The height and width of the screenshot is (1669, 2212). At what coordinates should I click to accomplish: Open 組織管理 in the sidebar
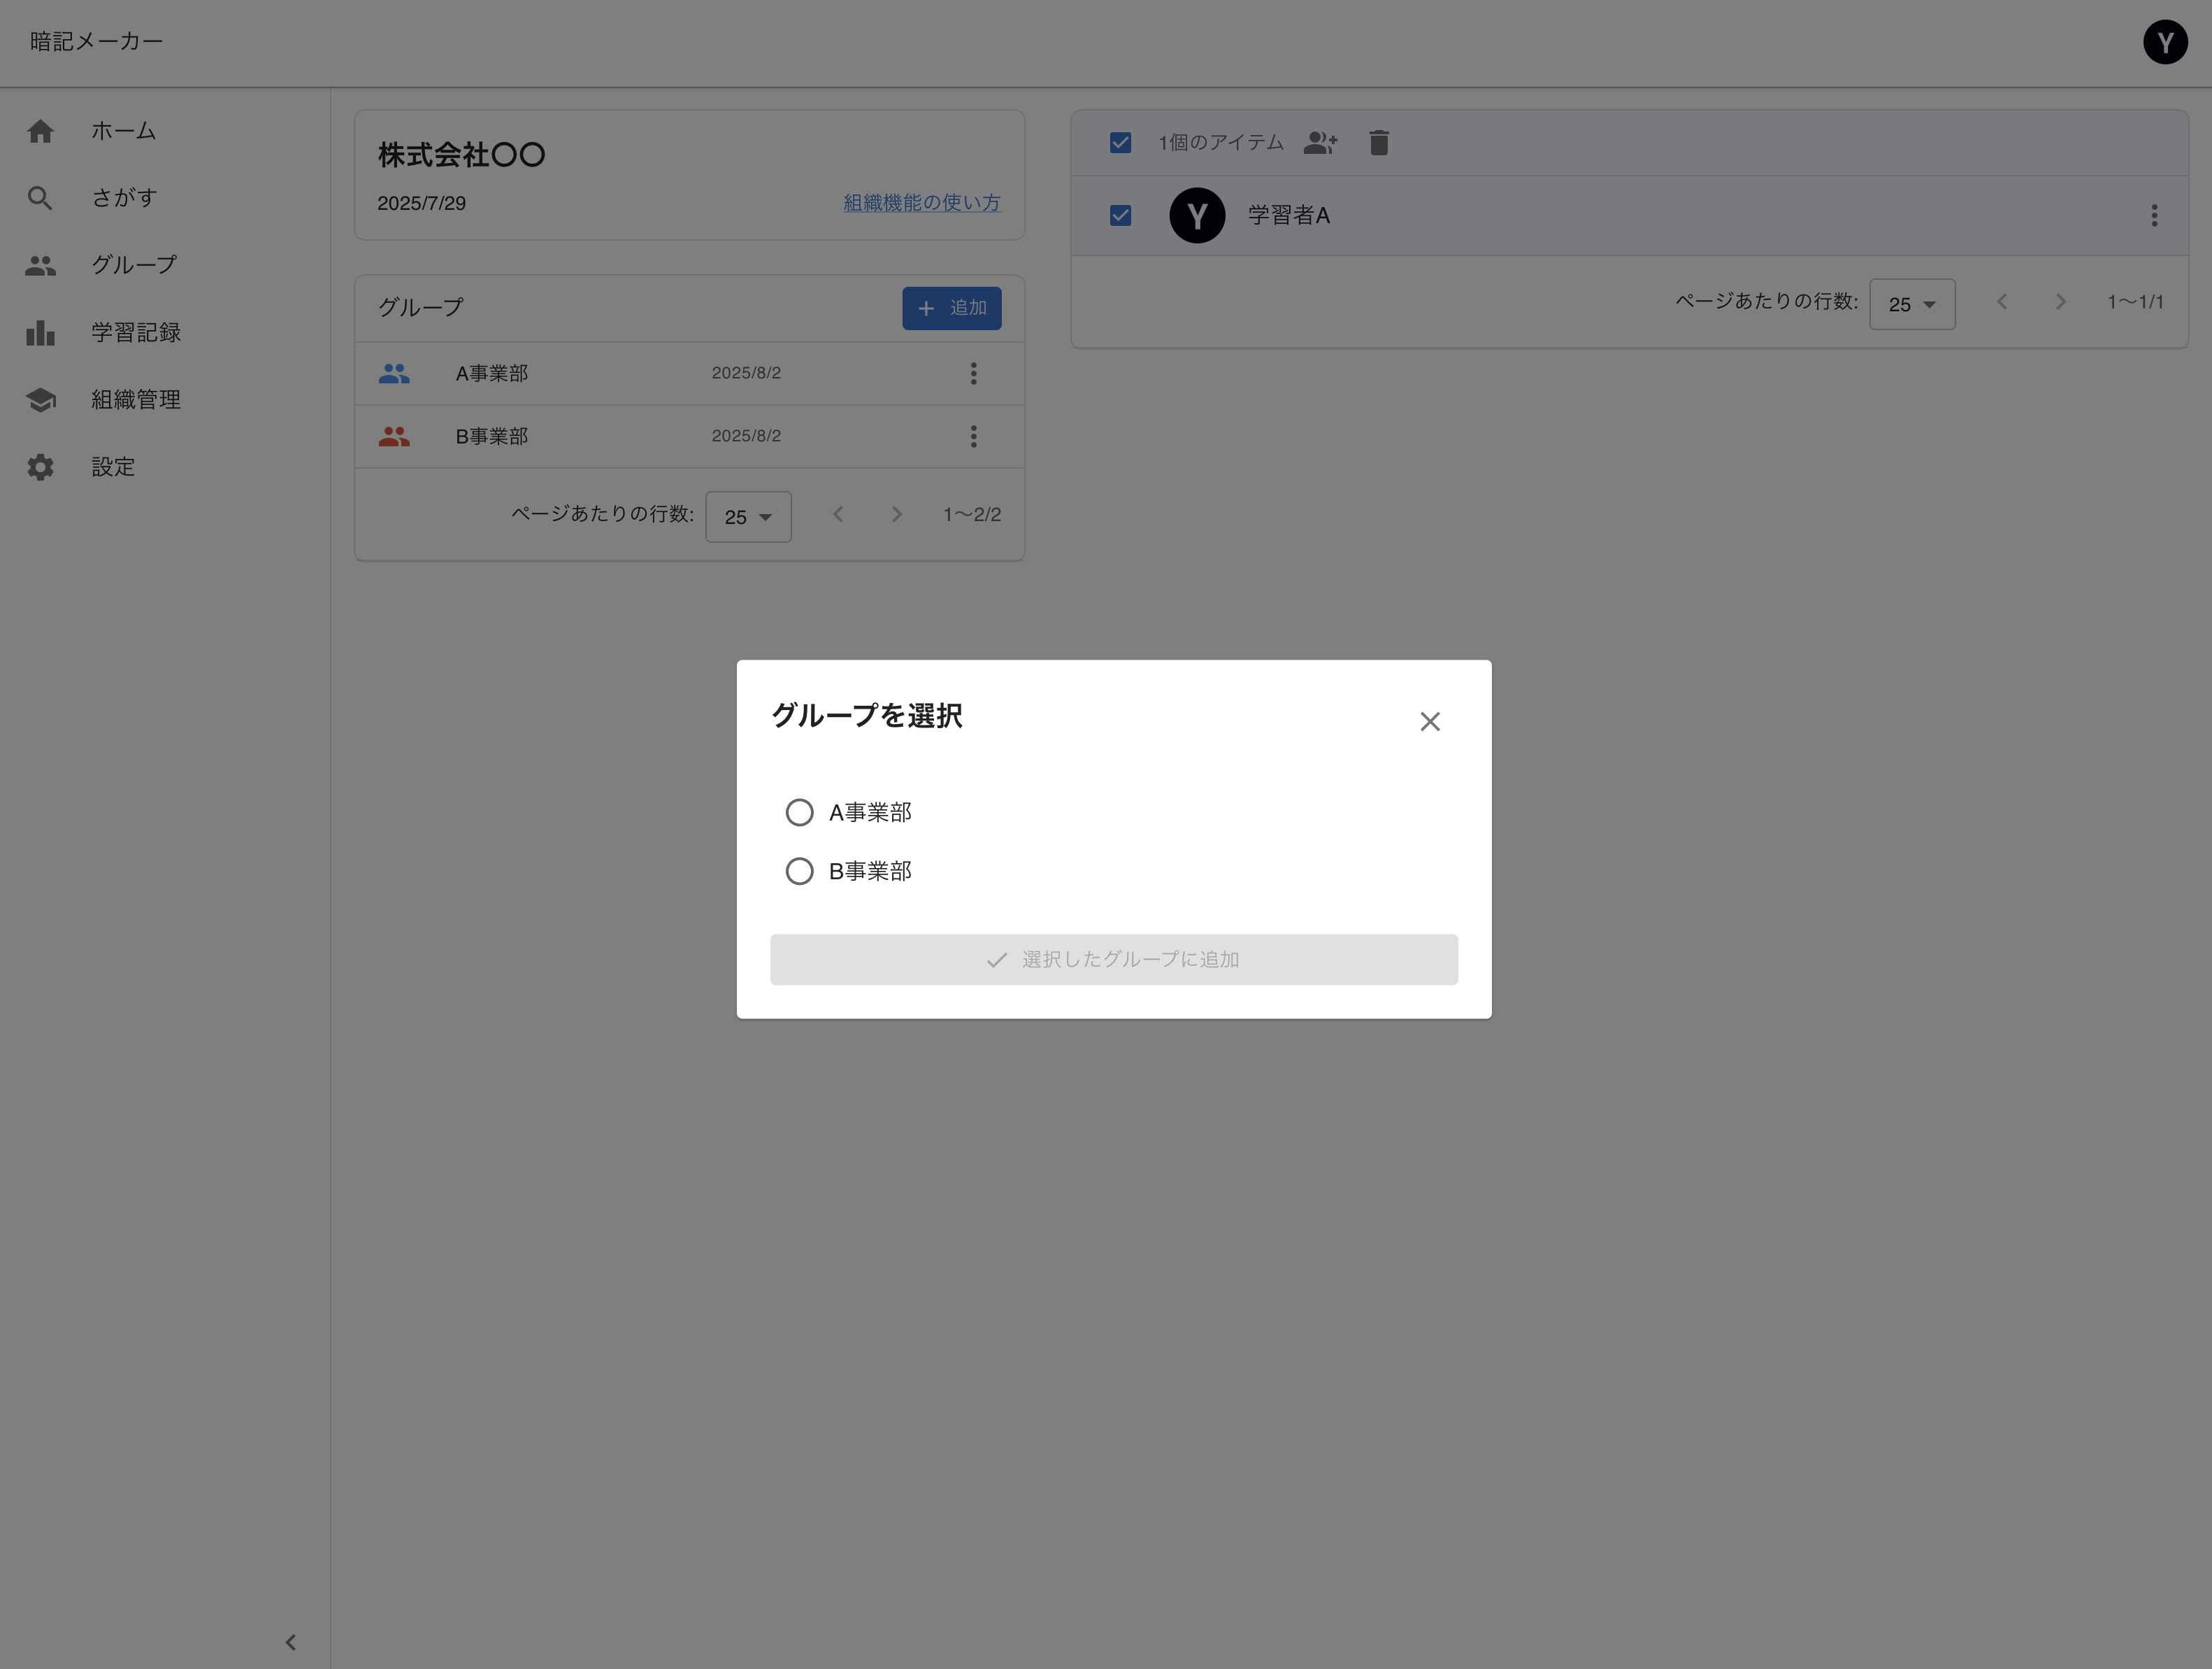click(x=135, y=400)
